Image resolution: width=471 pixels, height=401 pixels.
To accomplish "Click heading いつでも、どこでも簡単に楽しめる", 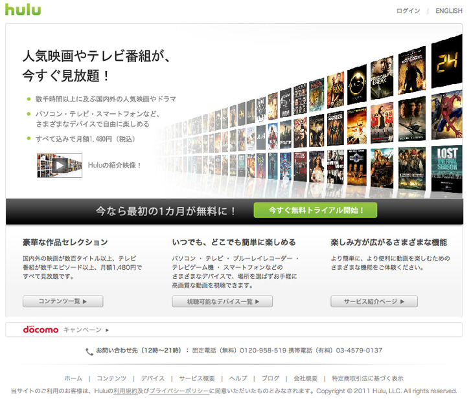I will [234, 242].
